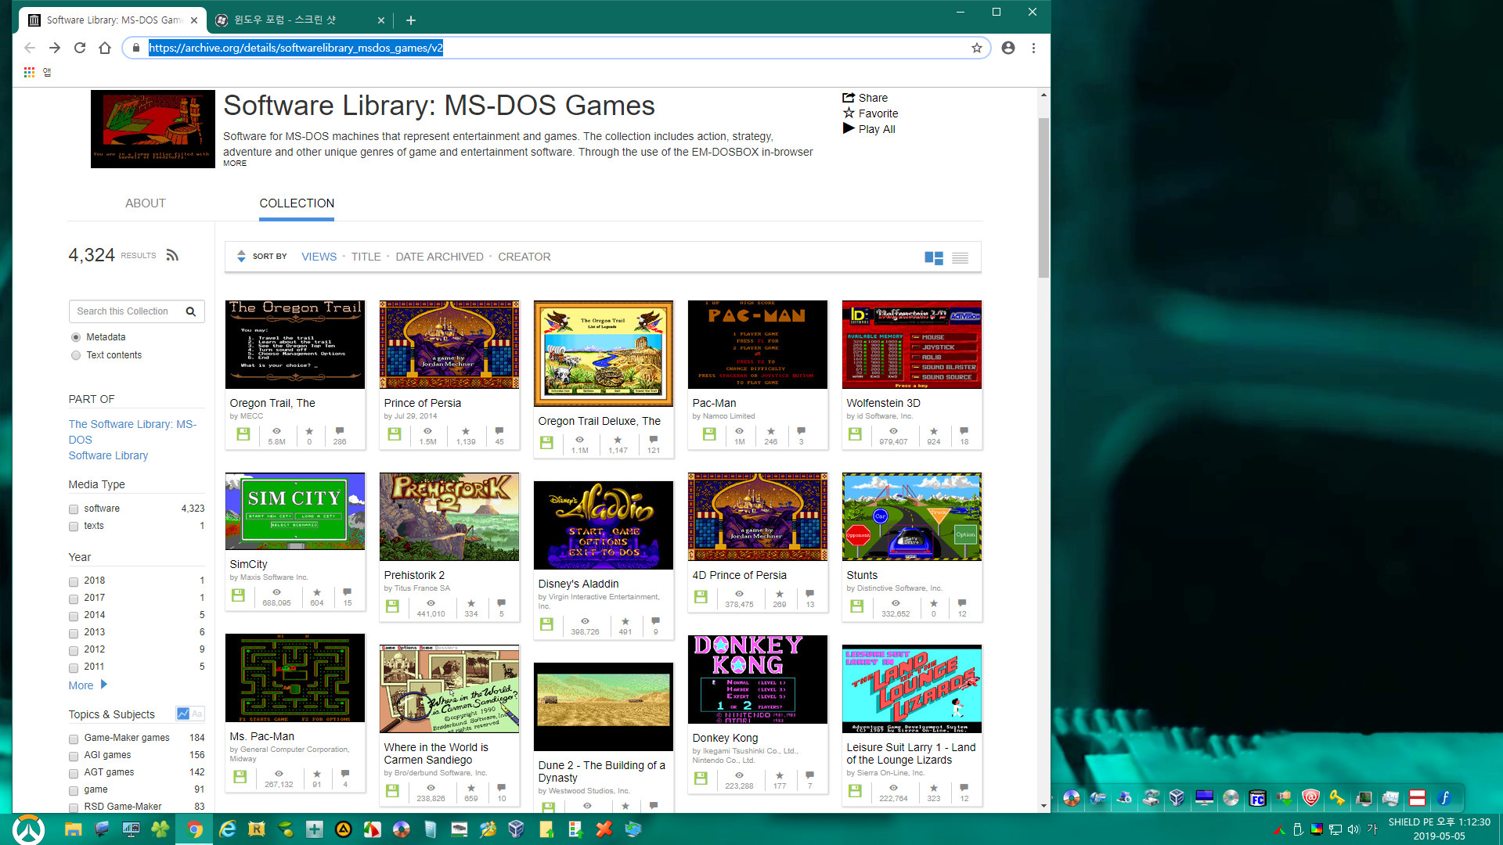This screenshot has width=1503, height=845.
Task: Open Internet Explorer from taskbar
Action: pos(228,829)
